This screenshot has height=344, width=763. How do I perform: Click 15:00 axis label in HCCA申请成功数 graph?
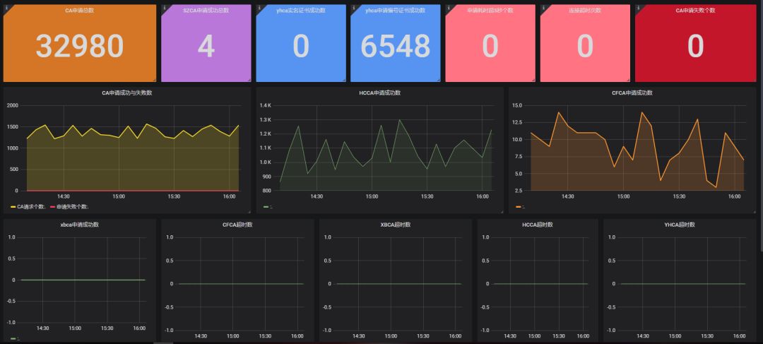pos(372,196)
